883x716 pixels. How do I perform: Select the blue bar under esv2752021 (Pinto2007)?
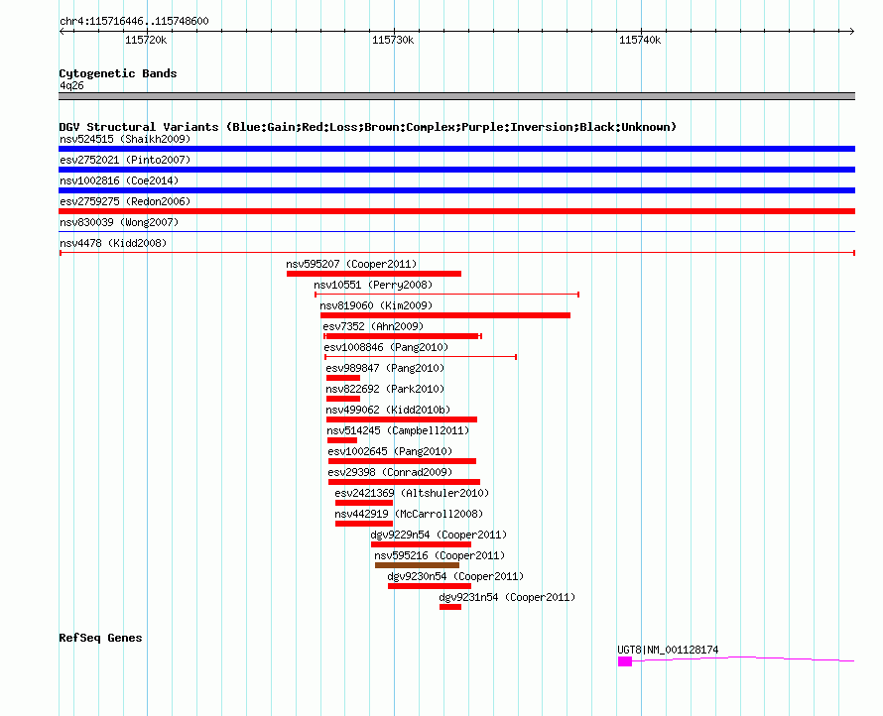tap(456, 170)
